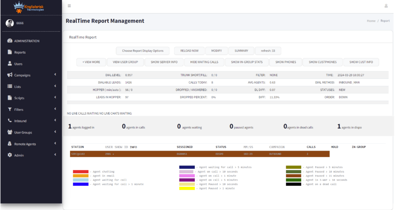Open the Scripts menu item
This screenshot has height=210, width=395.
pyautogui.click(x=19, y=98)
